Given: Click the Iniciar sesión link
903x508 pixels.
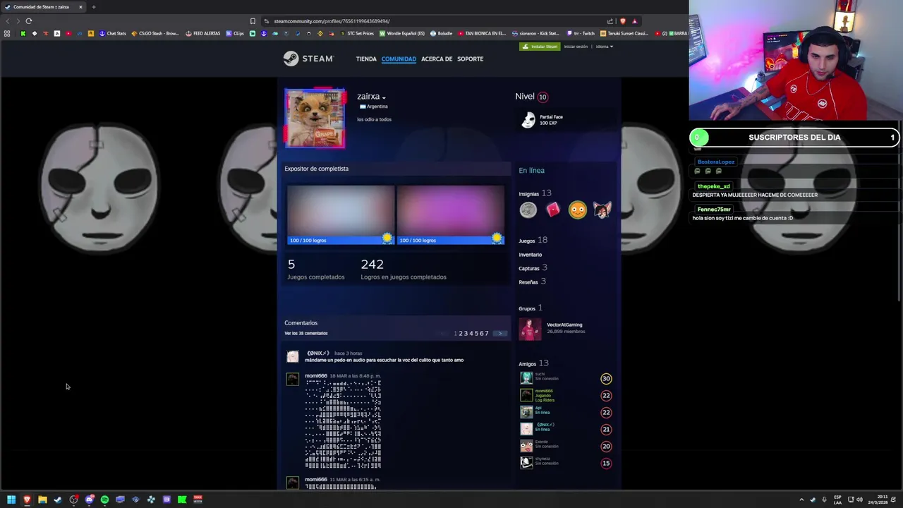Looking at the screenshot, I should [576, 47].
